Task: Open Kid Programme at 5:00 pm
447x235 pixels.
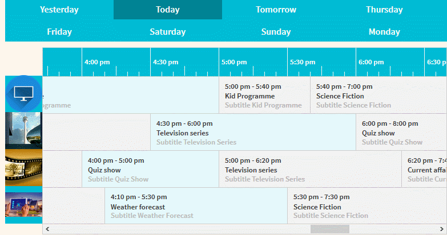Action: [x=264, y=95]
